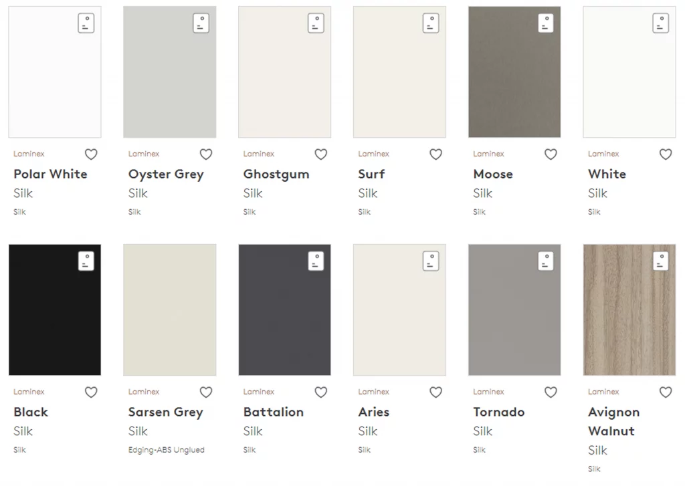Toggle the heart for Surf
685x486 pixels.
[x=435, y=154]
